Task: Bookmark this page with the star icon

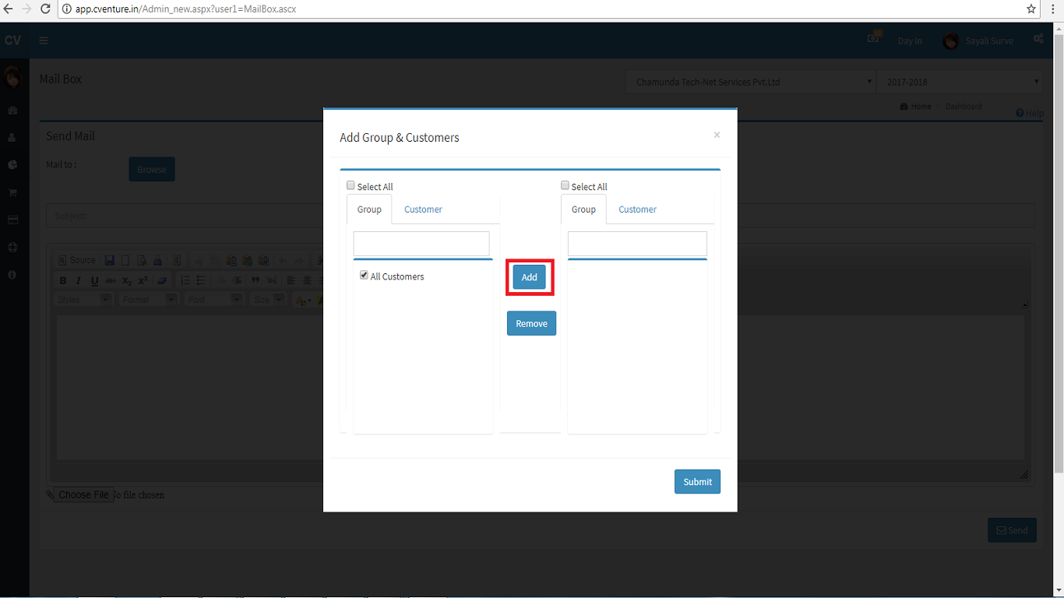Action: pos(1031,9)
